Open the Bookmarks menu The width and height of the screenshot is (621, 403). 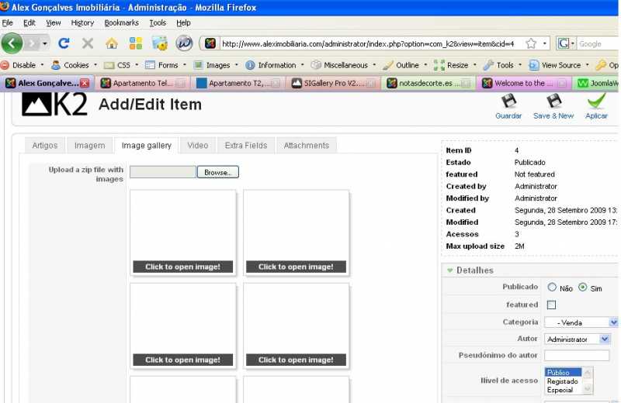121,23
